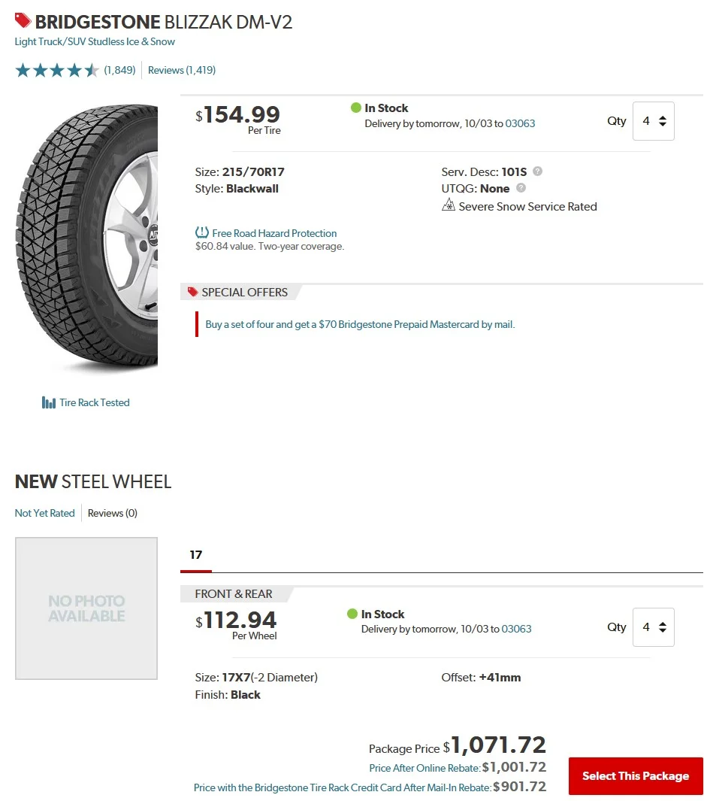
Task: Click the Serv. Desc help question icon
Action: click(537, 171)
